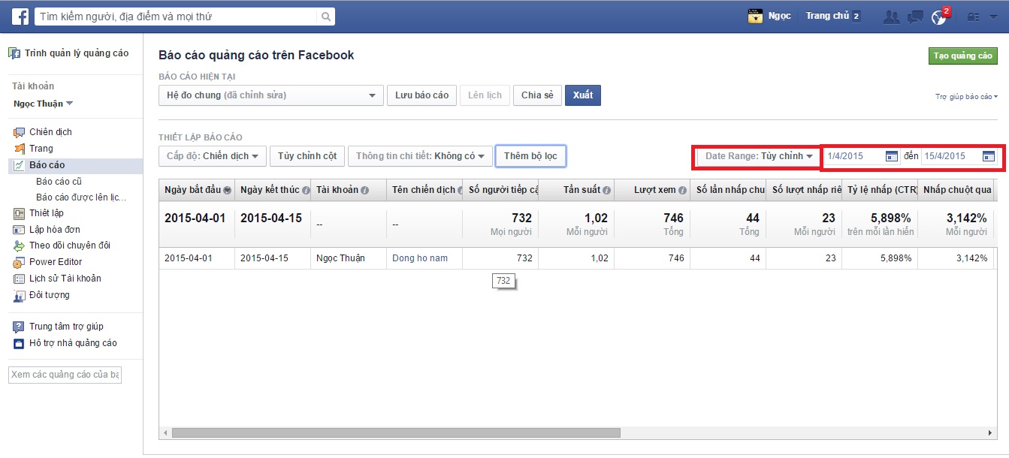Screen dimensions: 1009x458
Task: Click Lưu báo cáo button
Action: tap(421, 95)
